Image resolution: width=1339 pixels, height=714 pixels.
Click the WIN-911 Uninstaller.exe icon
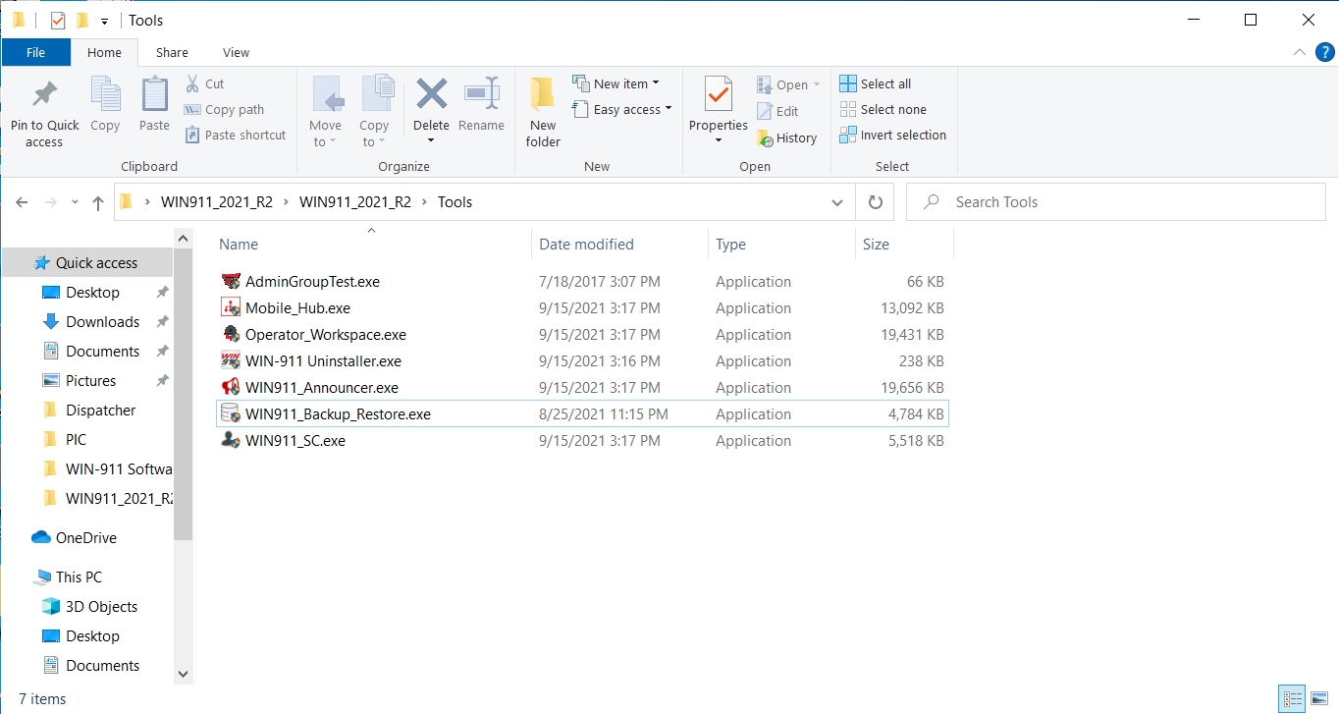coord(231,361)
